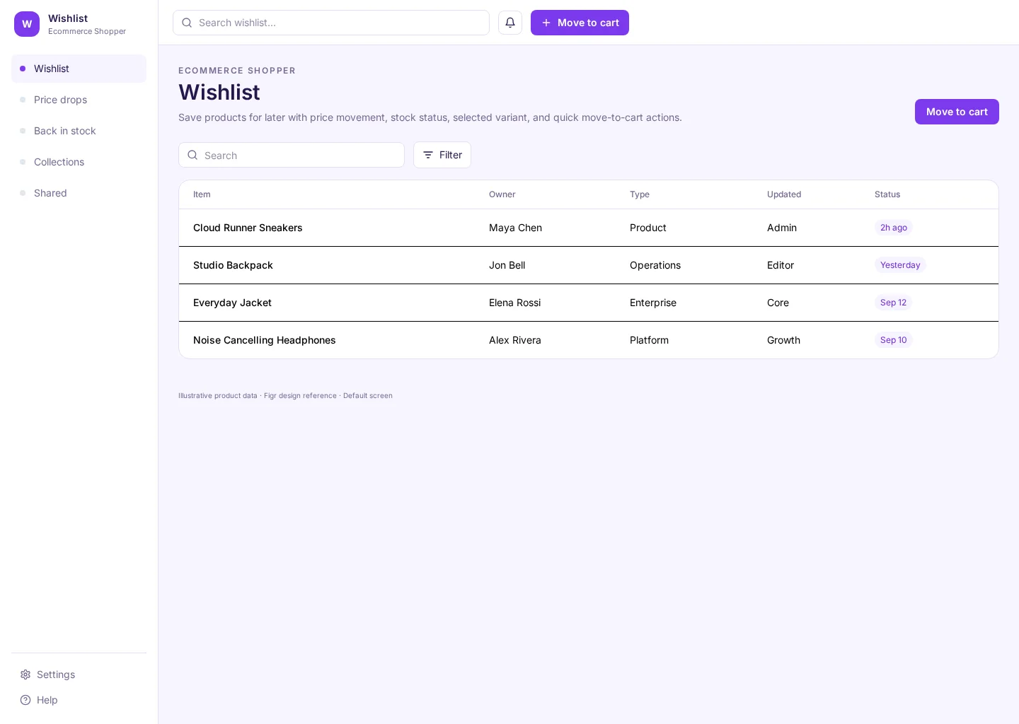Open Settings from sidebar footer
The width and height of the screenshot is (1019, 724).
point(79,675)
